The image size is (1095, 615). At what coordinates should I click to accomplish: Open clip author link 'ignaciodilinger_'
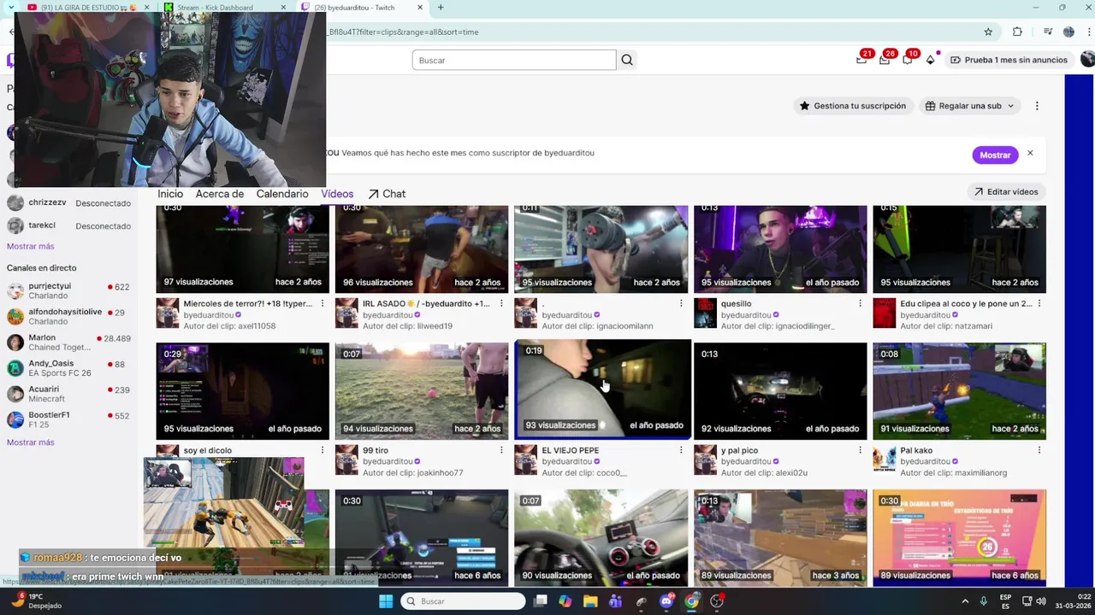point(802,326)
